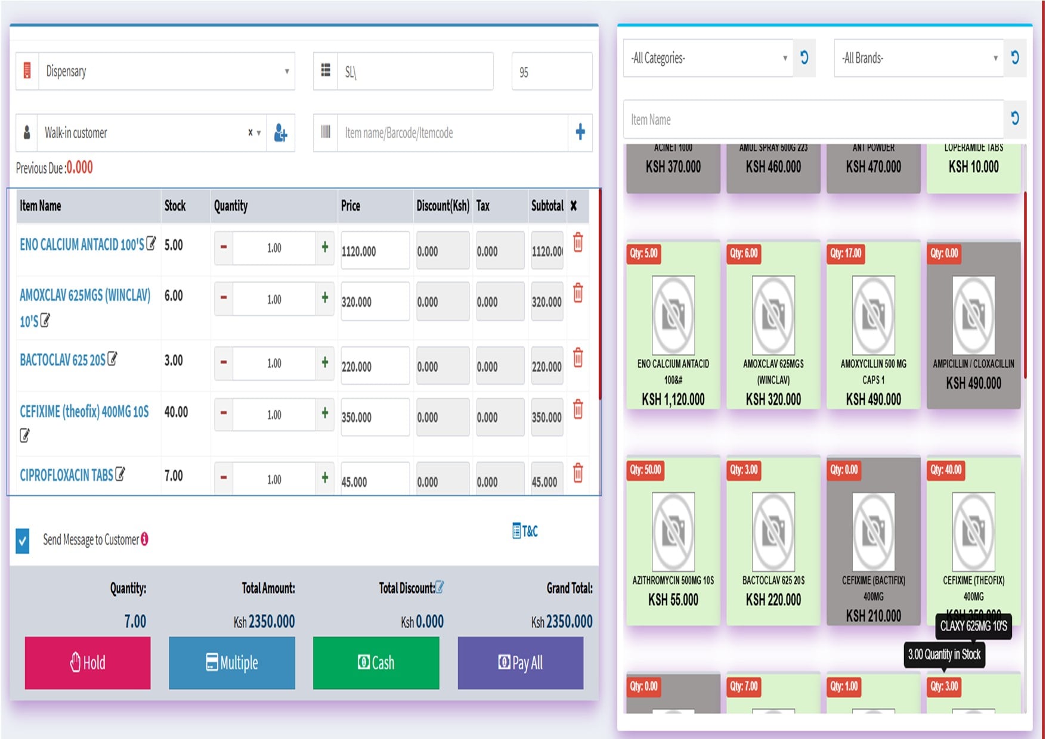Screen dimensions: 1046x739
Task: Decrease quantity of BACTOCLAV 625 20S
Action: pos(224,362)
